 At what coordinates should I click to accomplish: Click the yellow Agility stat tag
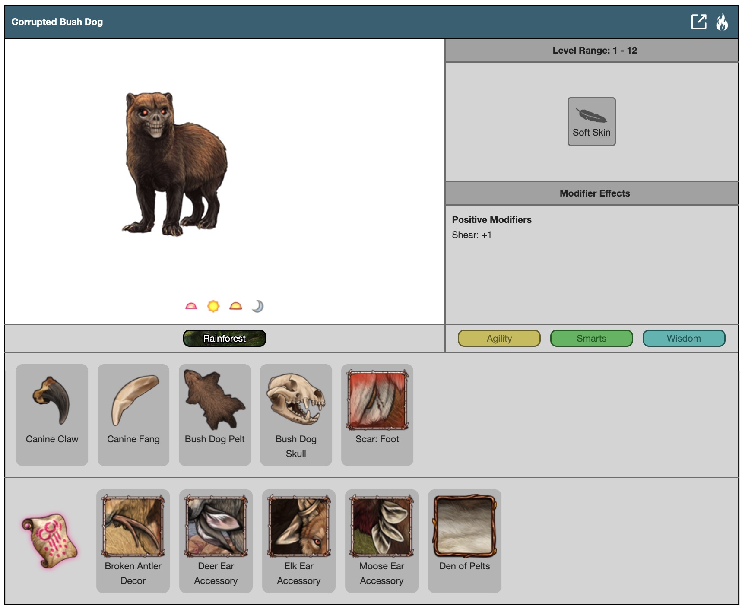point(499,338)
